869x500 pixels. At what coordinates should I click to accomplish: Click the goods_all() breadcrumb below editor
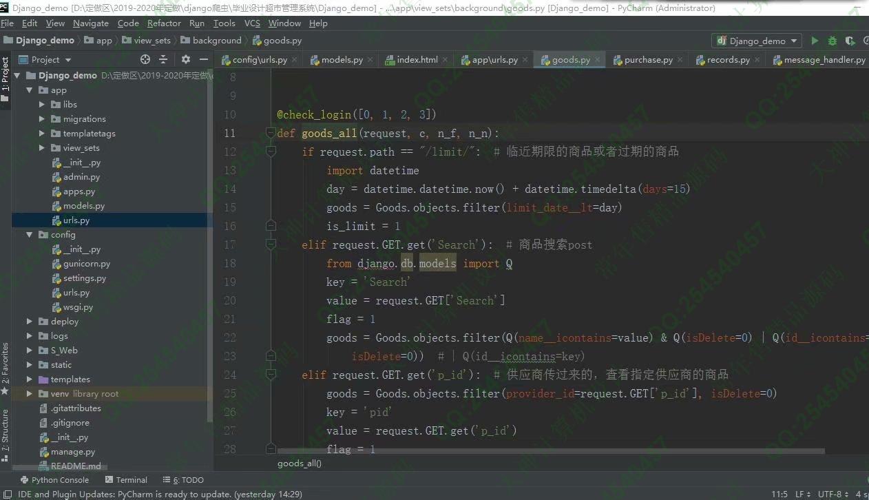300,463
